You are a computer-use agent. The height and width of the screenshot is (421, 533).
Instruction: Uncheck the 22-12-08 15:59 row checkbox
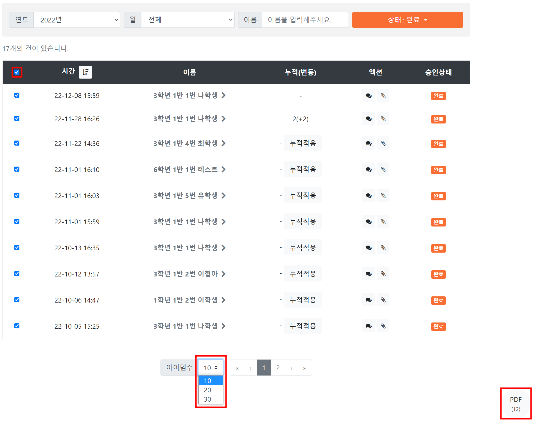(17, 95)
